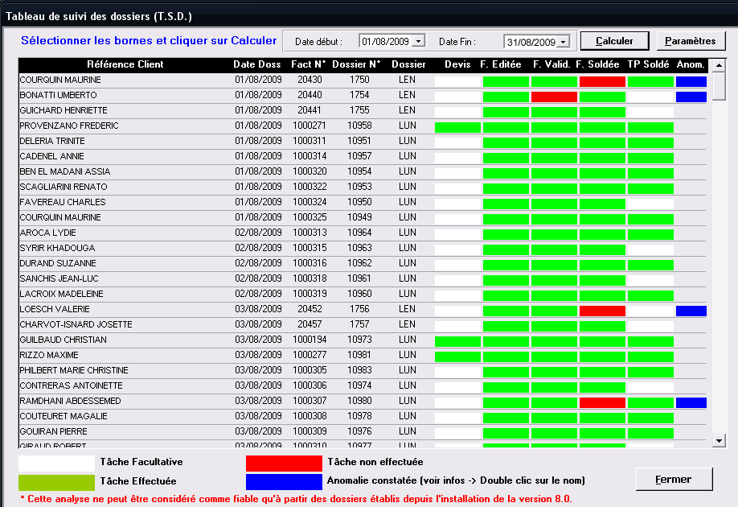Select client CADENEL ANNIE
This screenshot has width=738, height=507.
51,156
